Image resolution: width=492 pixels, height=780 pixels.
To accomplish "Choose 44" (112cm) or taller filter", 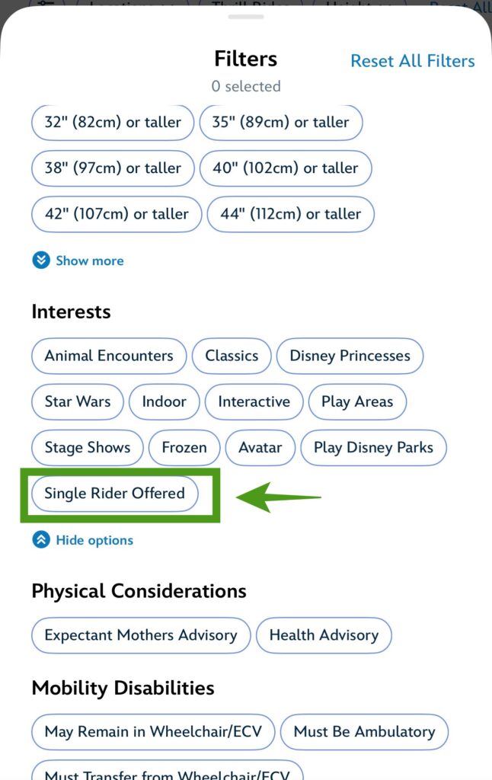I will coord(290,214).
